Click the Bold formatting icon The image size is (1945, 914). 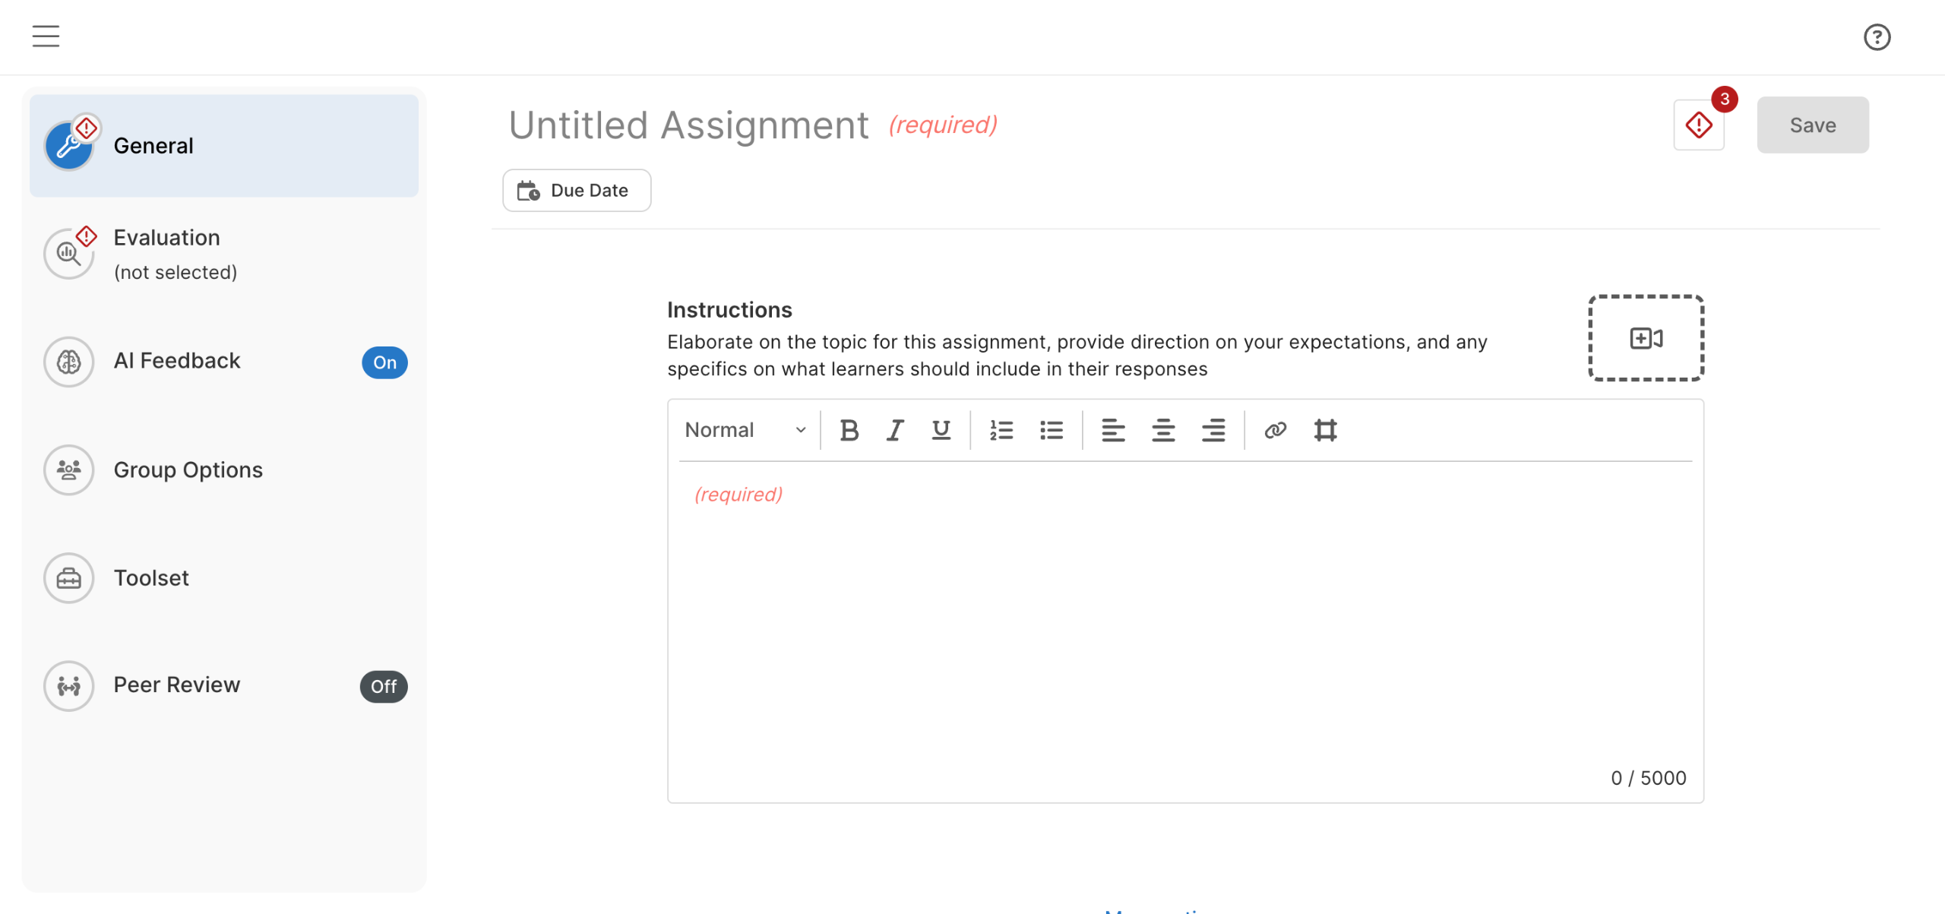[849, 430]
